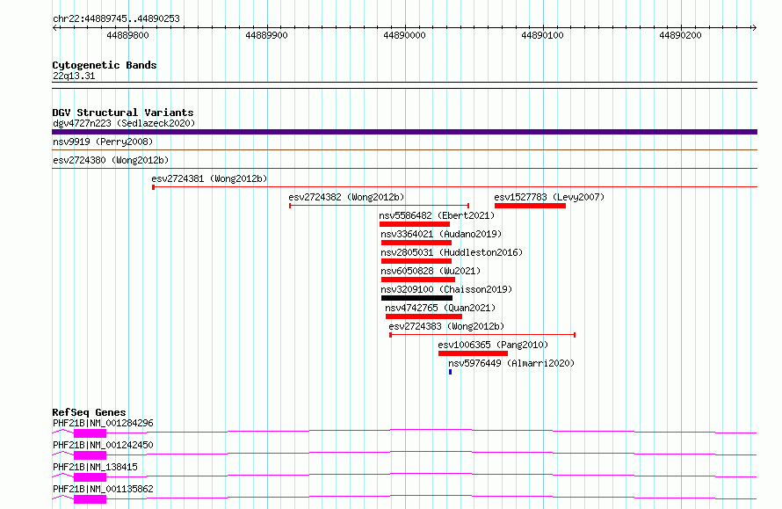Open the nsv3209100 (Chaisson2019) label
Image resolution: width=782 pixels, height=509 pixels.
click(446, 289)
